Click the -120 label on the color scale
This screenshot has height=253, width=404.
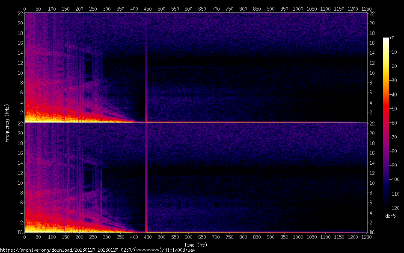coord(395,207)
